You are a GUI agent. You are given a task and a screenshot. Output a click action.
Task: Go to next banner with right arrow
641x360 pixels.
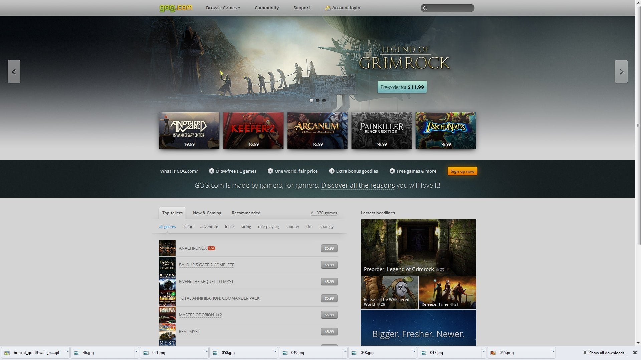click(621, 72)
